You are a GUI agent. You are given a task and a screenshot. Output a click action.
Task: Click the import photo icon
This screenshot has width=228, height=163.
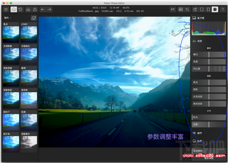28,9
